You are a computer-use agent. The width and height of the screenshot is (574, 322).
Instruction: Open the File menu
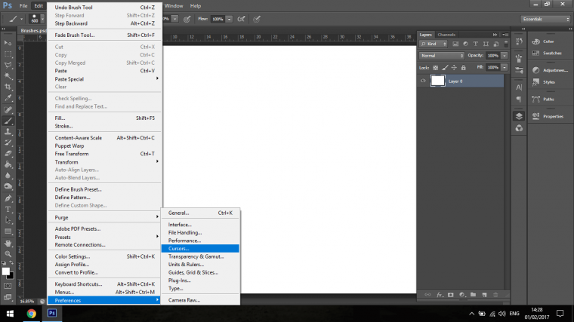click(23, 6)
